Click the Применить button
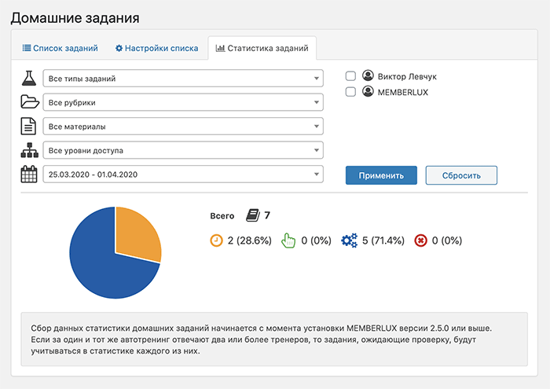This screenshot has height=389, width=550. (x=381, y=175)
